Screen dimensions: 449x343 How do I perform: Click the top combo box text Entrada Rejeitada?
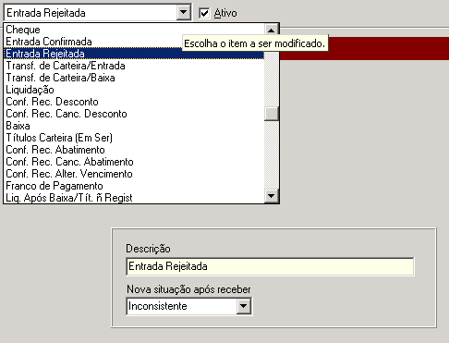[46, 13]
